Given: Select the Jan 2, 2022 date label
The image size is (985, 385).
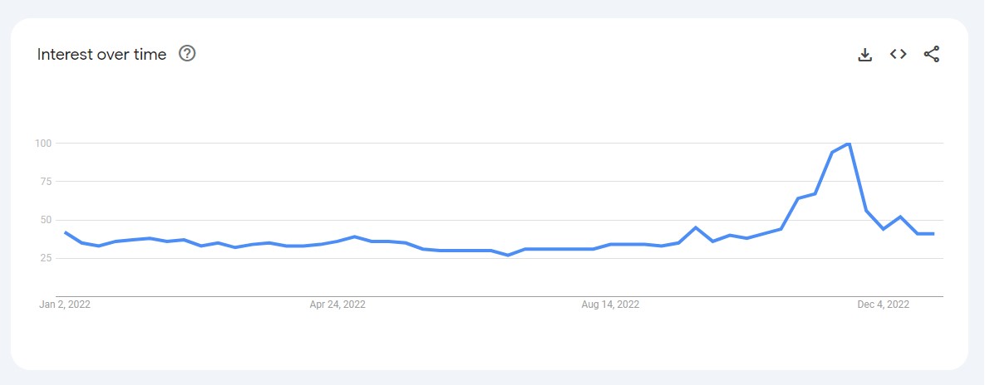Looking at the screenshot, I should tap(65, 305).
